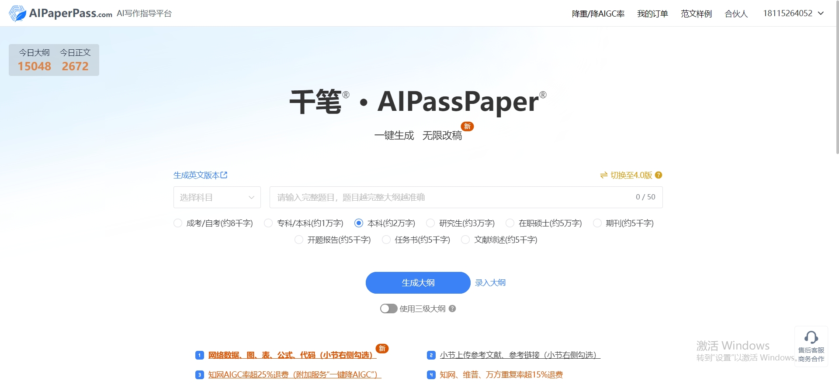Screen dimensions: 839x384
Task: Open 我的订单 menu item
Action: (x=652, y=14)
